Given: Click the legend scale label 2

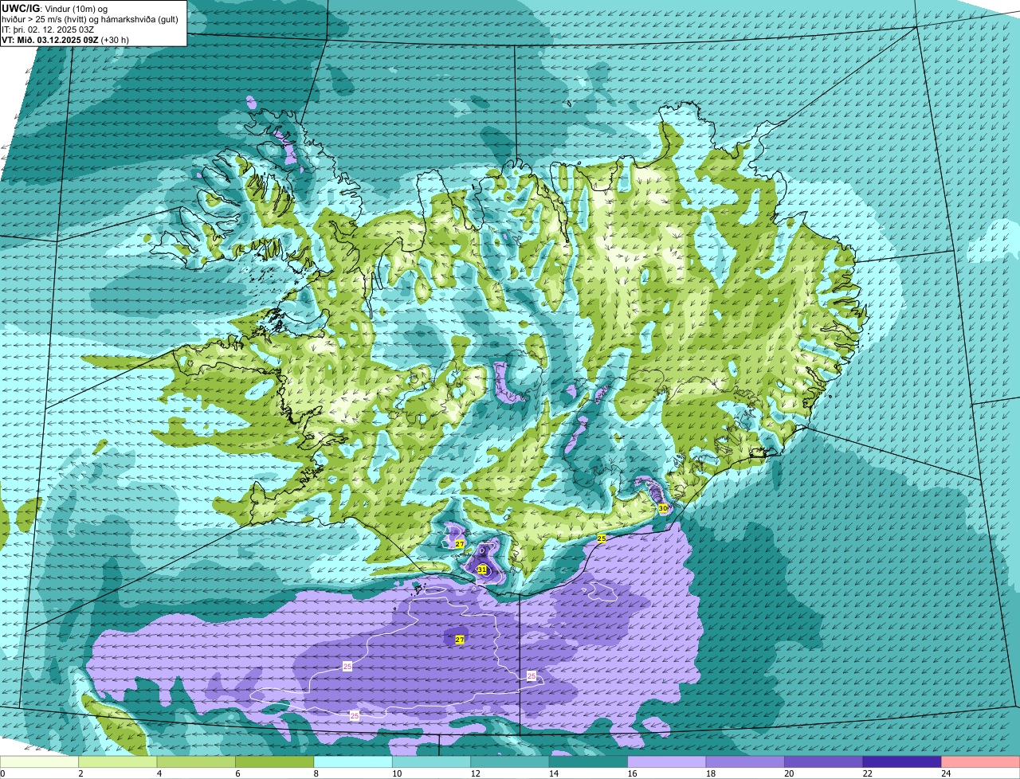Looking at the screenshot, I should 80,773.
